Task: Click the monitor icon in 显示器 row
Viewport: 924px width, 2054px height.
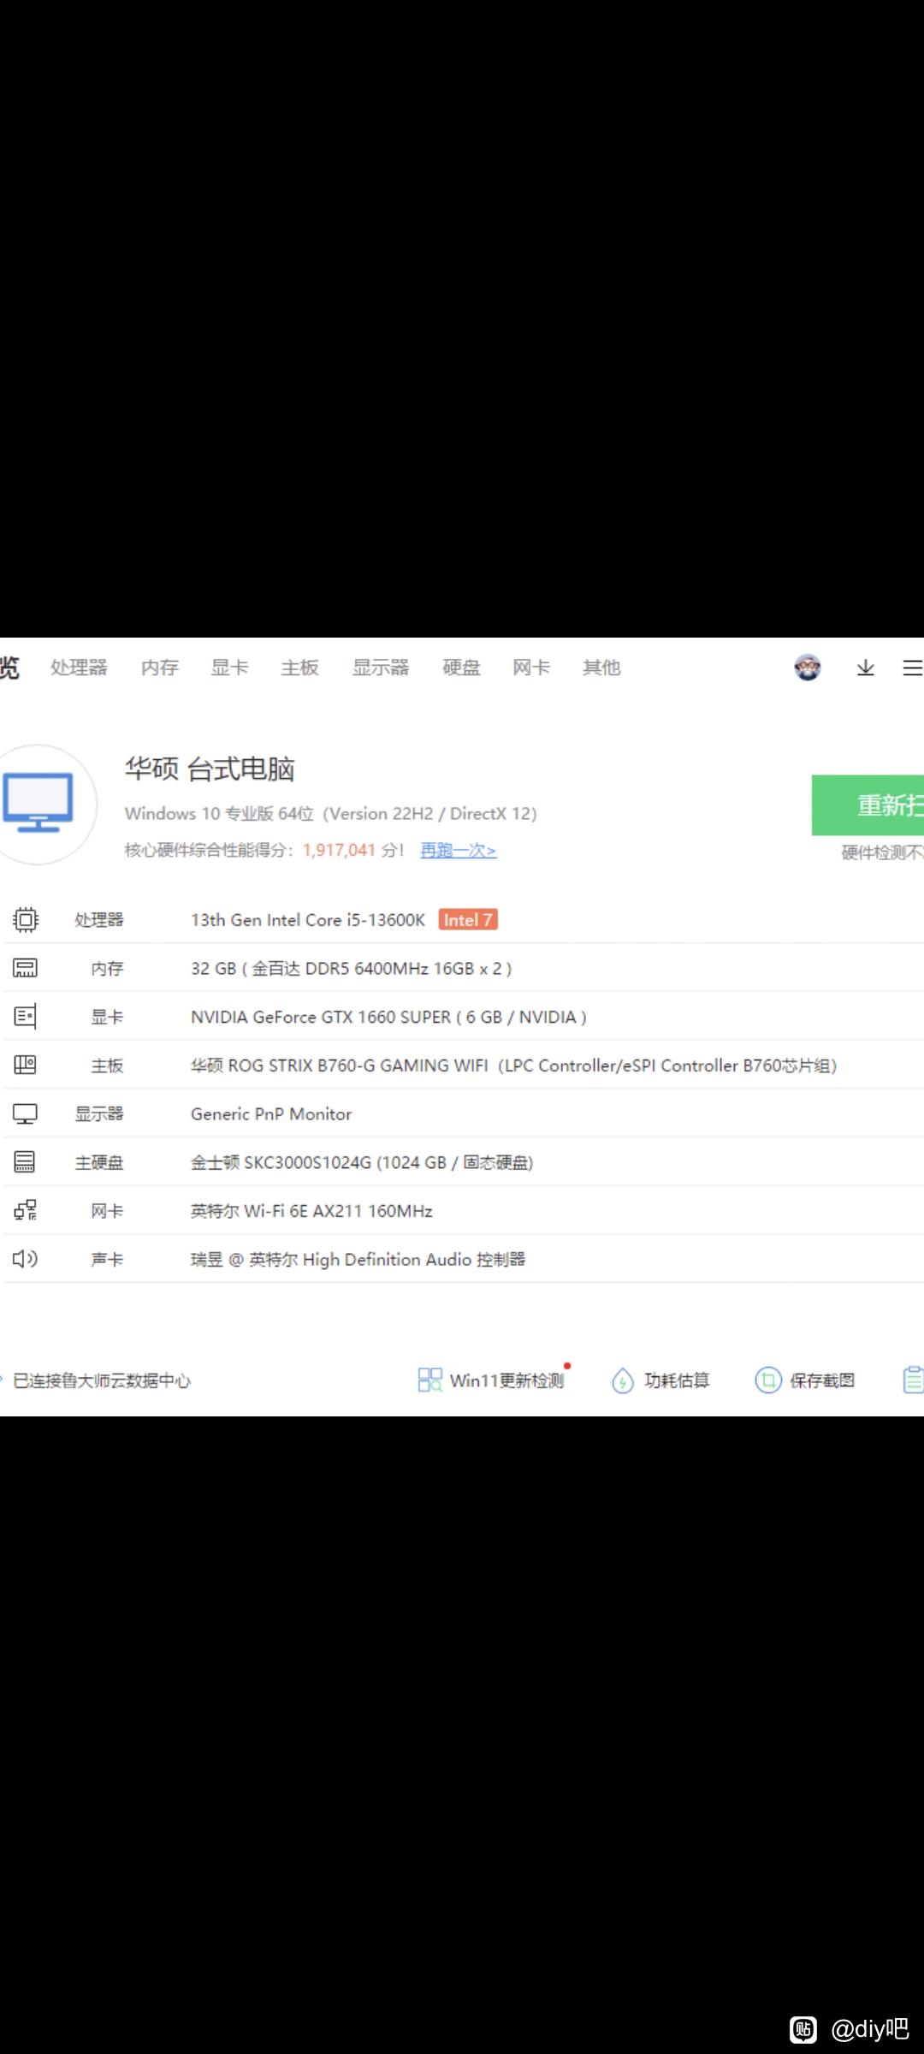Action: pyautogui.click(x=26, y=1114)
